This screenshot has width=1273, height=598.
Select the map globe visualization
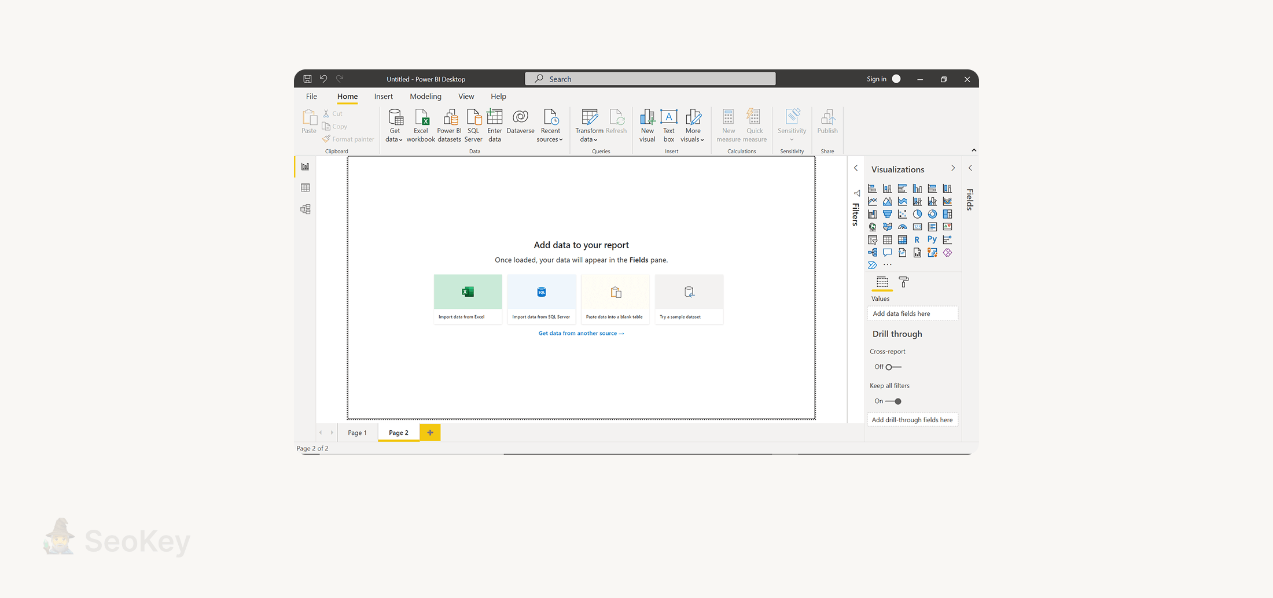coord(872,227)
